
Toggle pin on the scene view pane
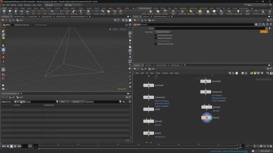pos(115,20)
